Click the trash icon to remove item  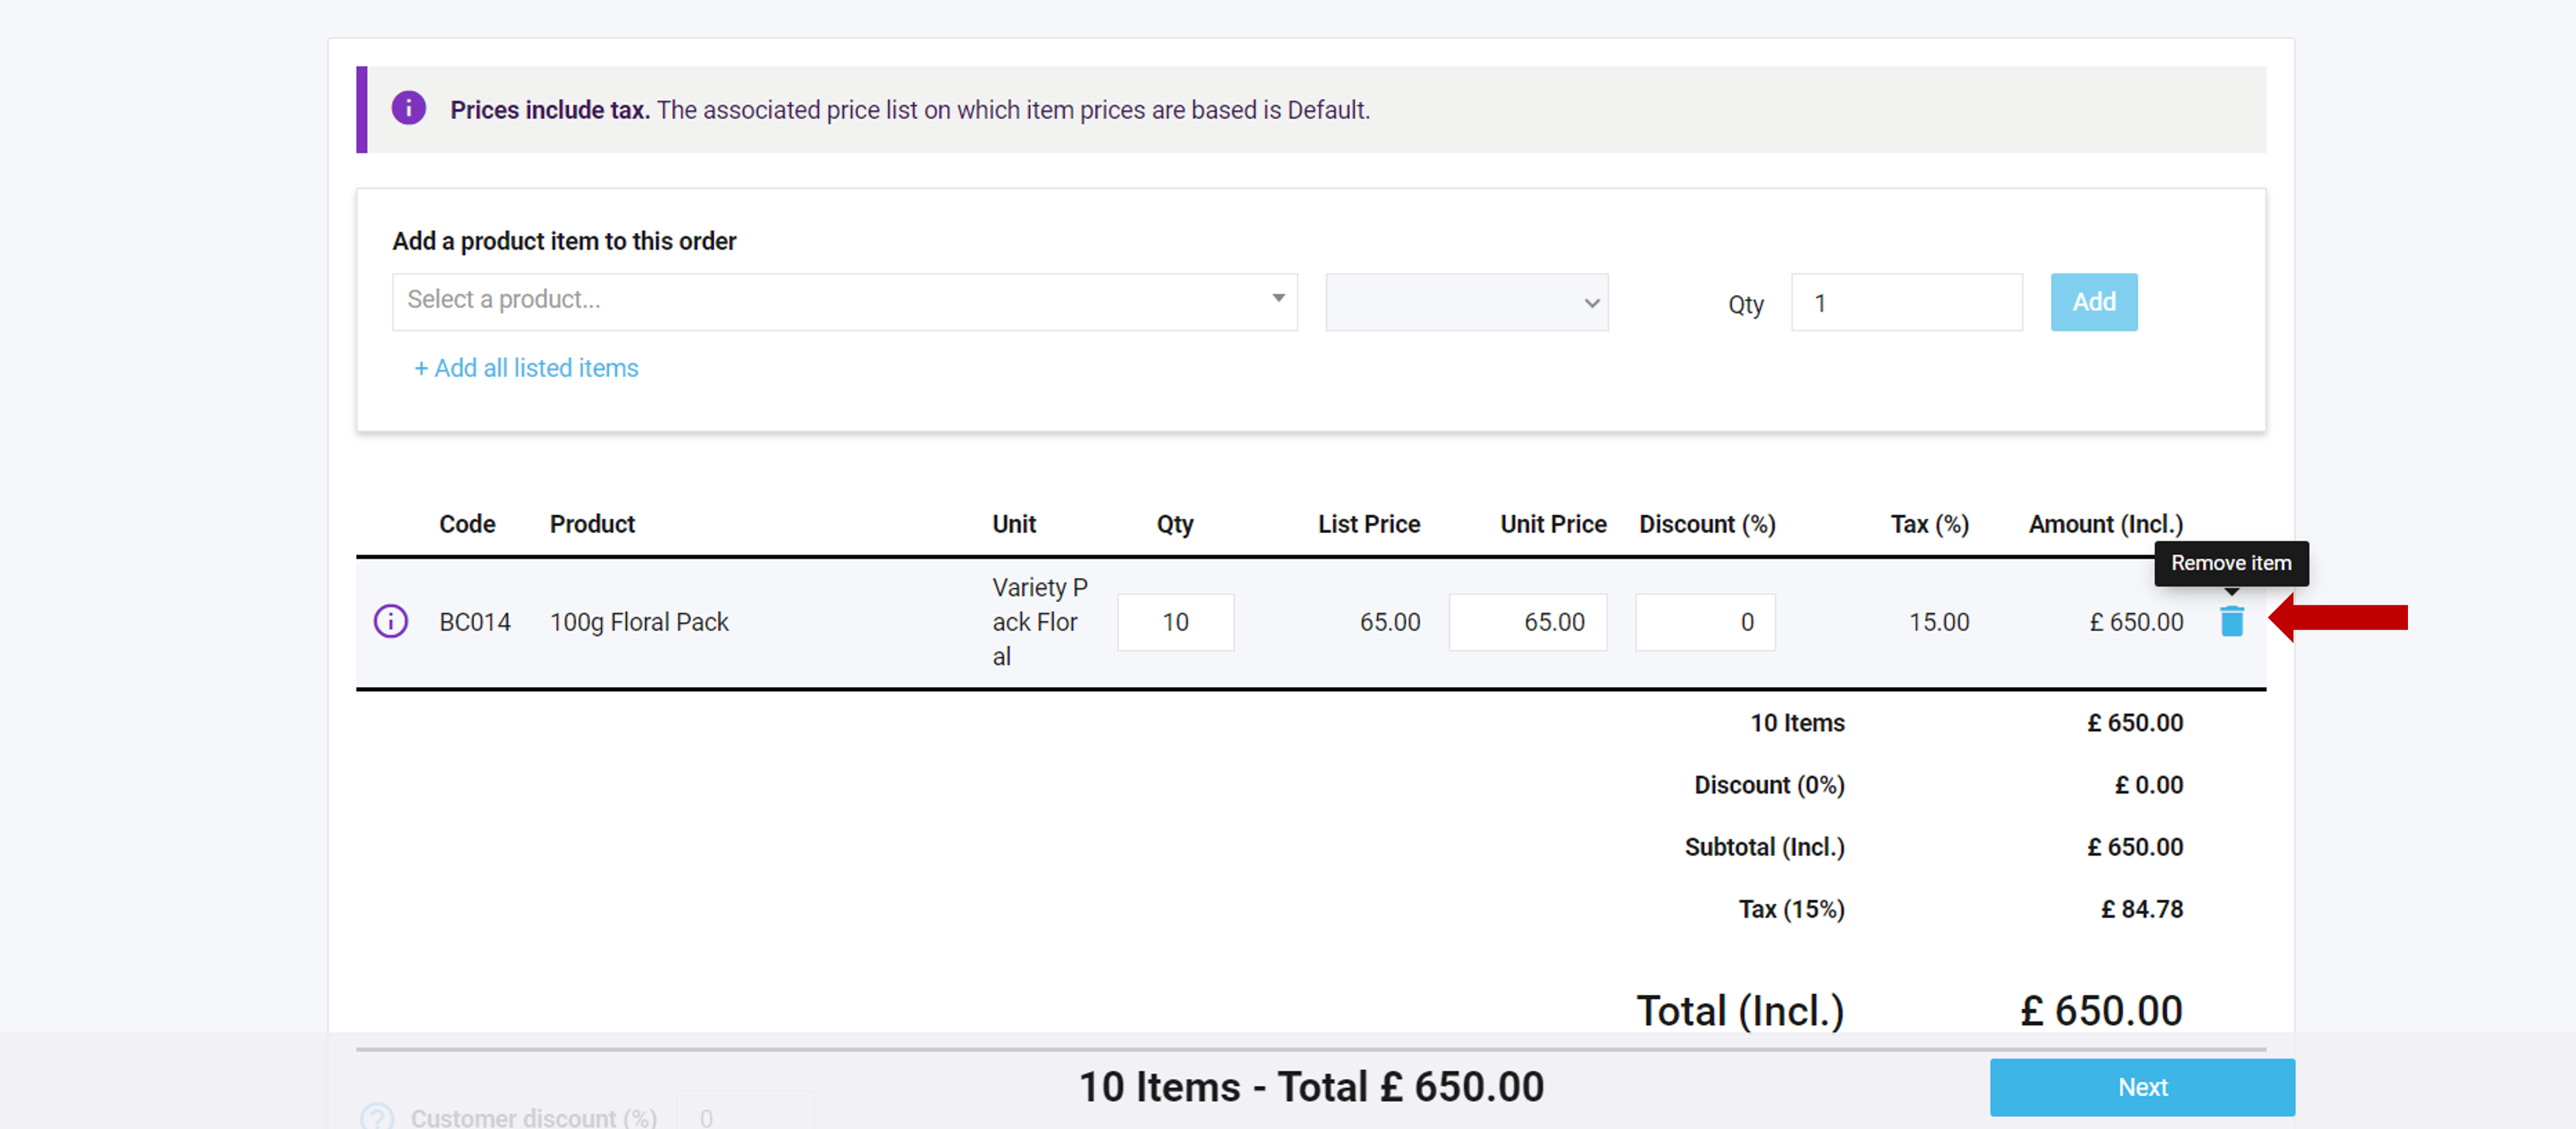tap(2231, 621)
